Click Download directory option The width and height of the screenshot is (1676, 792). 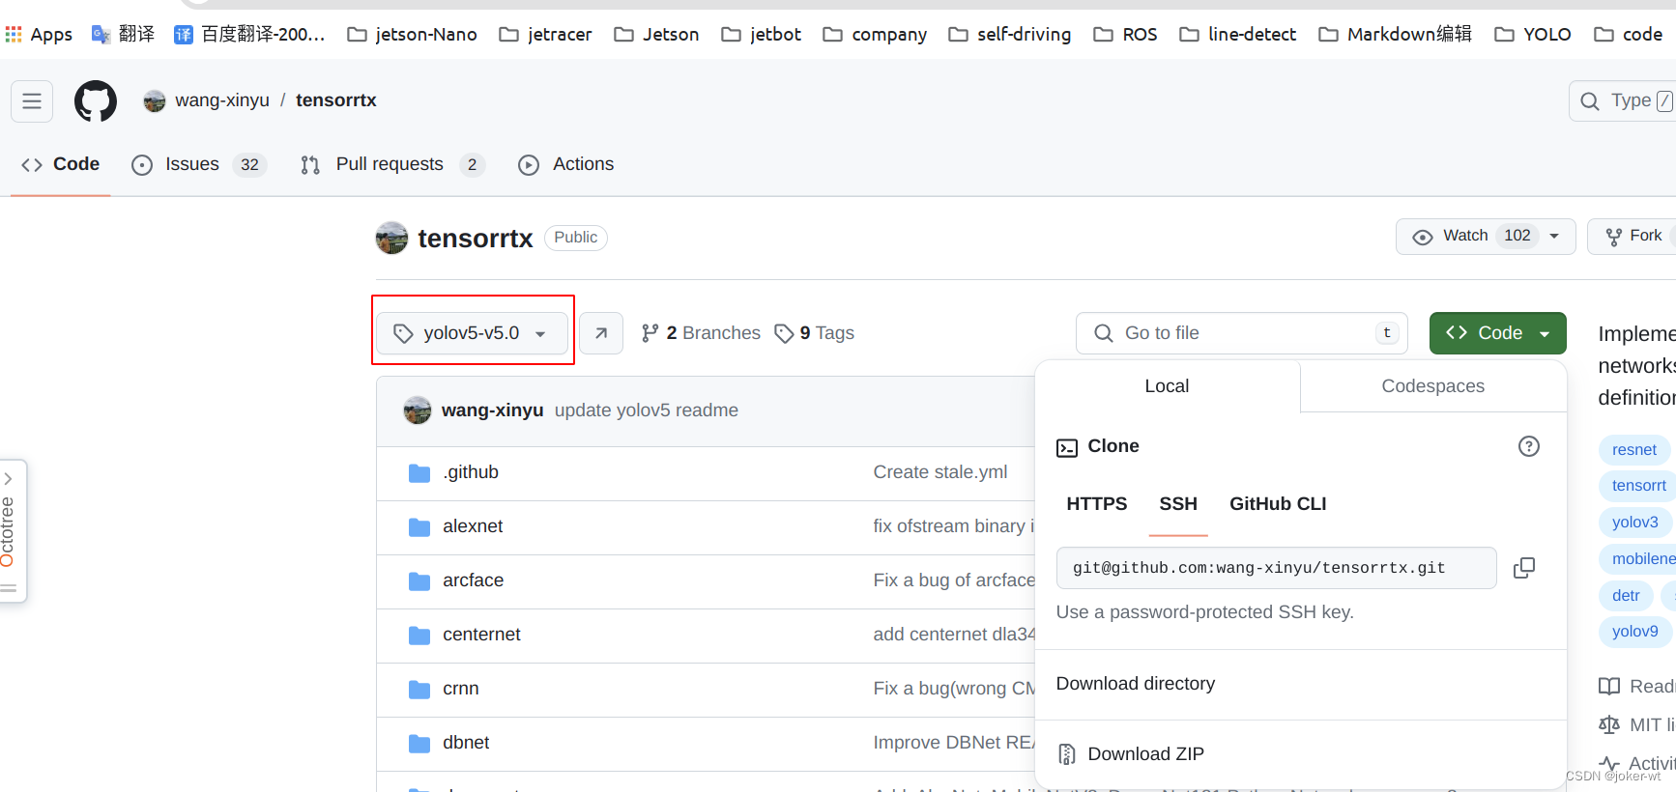click(x=1136, y=684)
